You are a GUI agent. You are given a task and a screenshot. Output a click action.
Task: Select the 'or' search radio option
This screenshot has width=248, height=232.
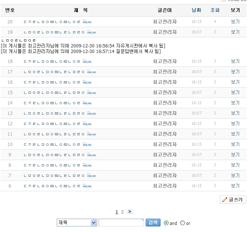[x=182, y=223]
